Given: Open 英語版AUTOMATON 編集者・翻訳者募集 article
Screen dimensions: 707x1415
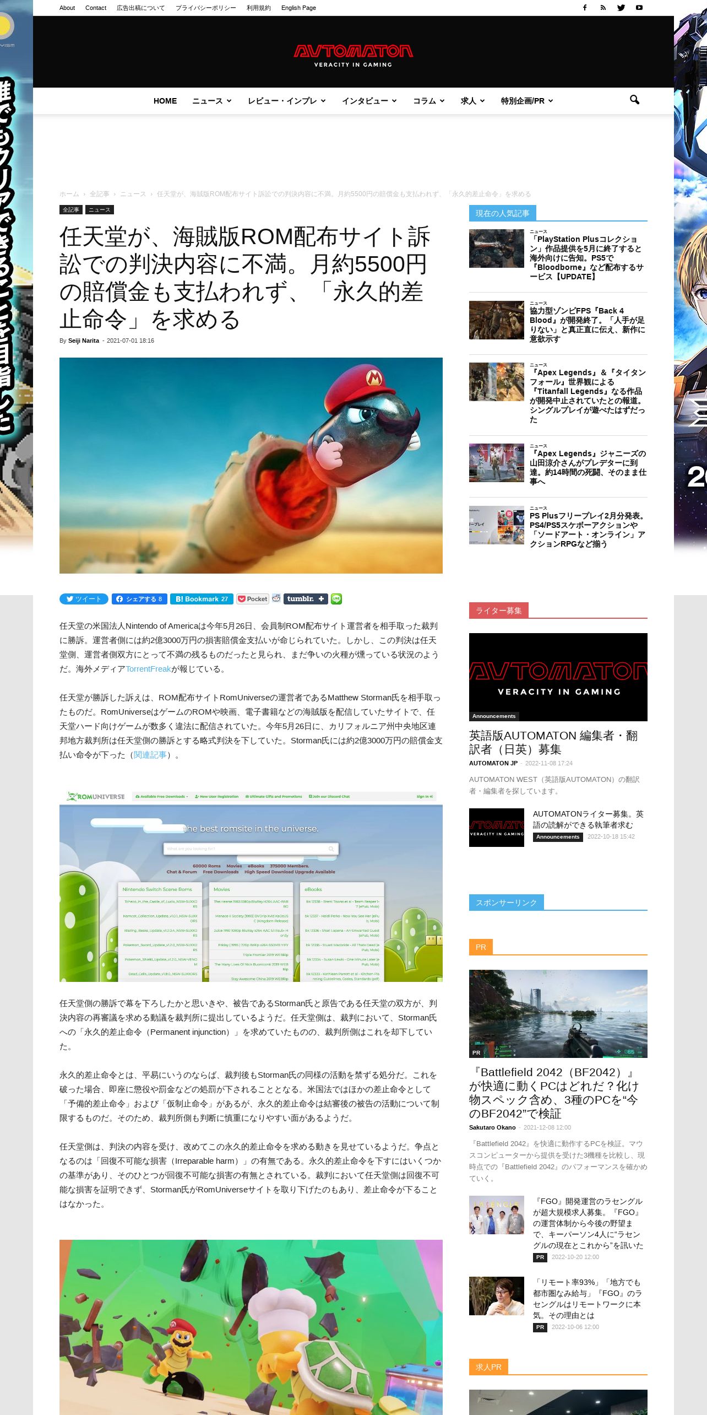Looking at the screenshot, I should (x=554, y=742).
